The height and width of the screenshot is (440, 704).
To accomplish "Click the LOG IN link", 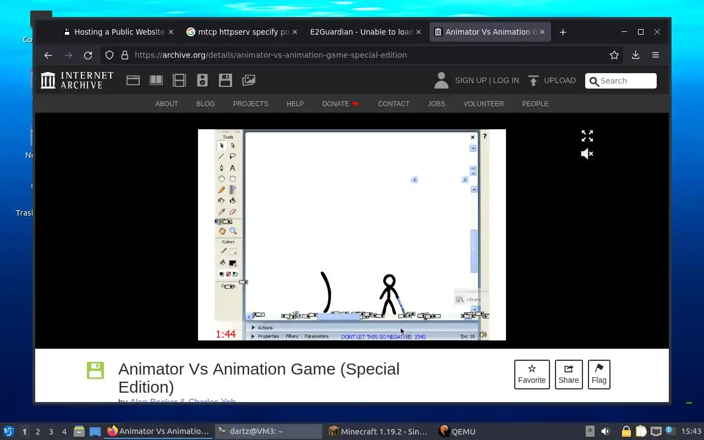I will (506, 80).
